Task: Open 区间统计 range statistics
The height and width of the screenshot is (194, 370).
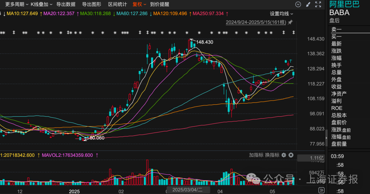Action: pyautogui.click(x=118, y=4)
